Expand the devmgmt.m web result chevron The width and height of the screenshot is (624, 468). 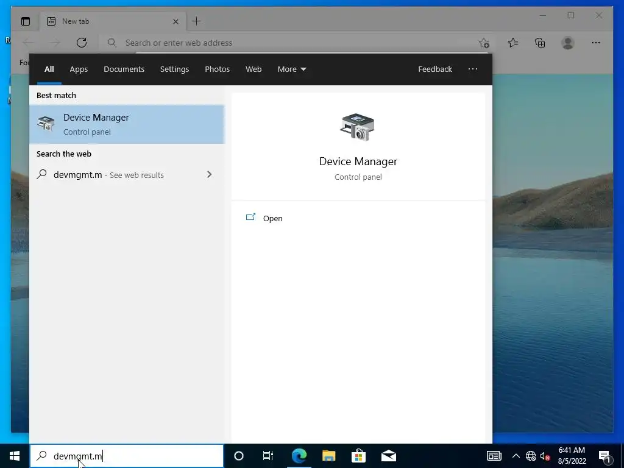pyautogui.click(x=210, y=175)
